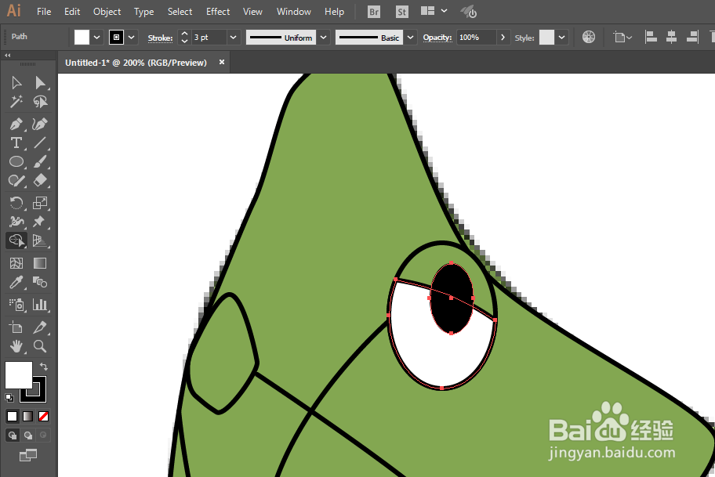715x477 pixels.
Task: Click the Stroke panel link
Action: pos(160,38)
